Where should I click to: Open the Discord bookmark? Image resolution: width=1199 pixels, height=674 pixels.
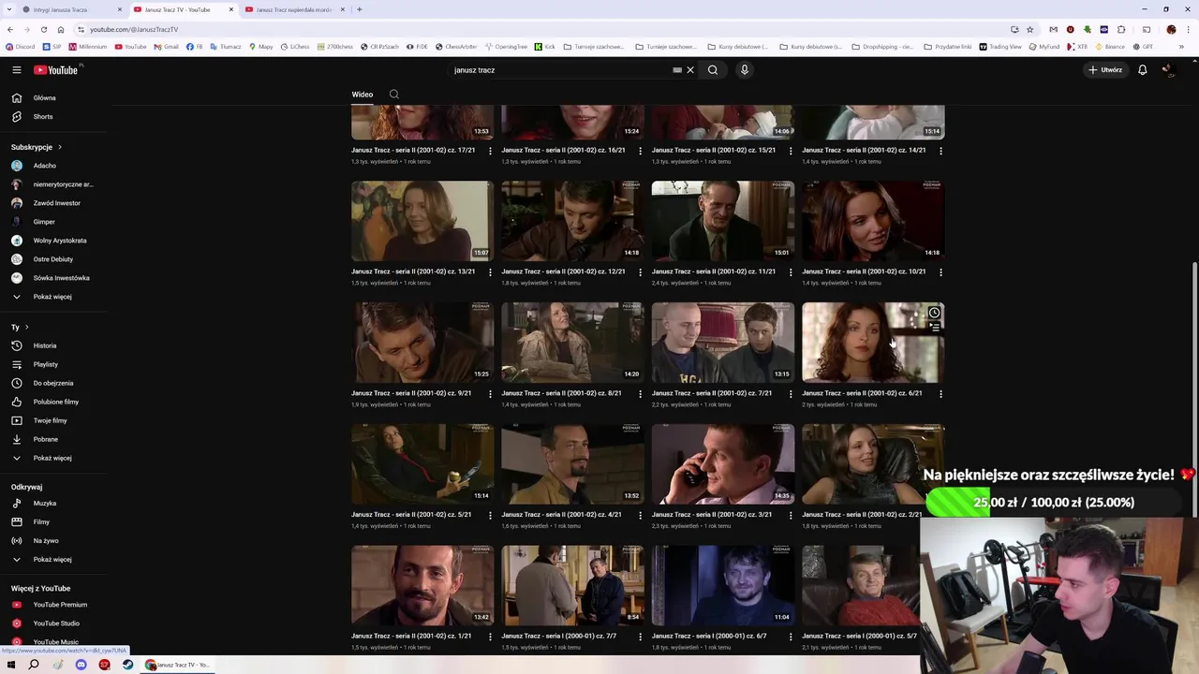(x=21, y=46)
